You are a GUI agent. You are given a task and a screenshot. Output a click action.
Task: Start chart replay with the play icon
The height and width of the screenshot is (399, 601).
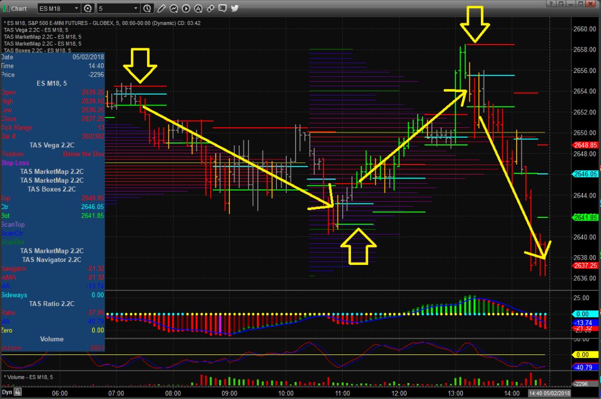(x=186, y=8)
